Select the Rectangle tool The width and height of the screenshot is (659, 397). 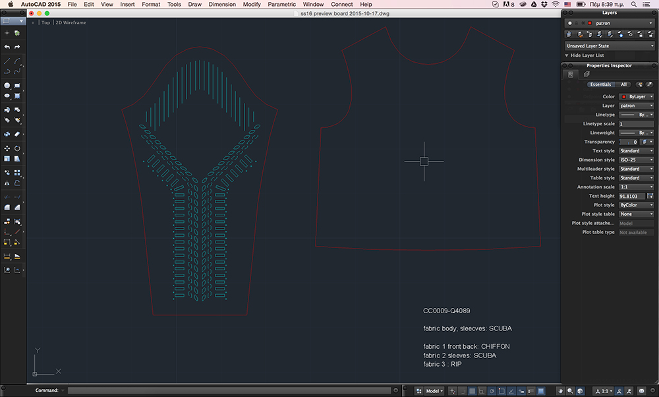click(17, 85)
